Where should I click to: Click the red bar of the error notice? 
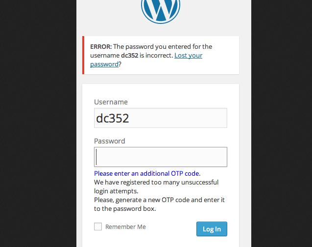click(83, 55)
